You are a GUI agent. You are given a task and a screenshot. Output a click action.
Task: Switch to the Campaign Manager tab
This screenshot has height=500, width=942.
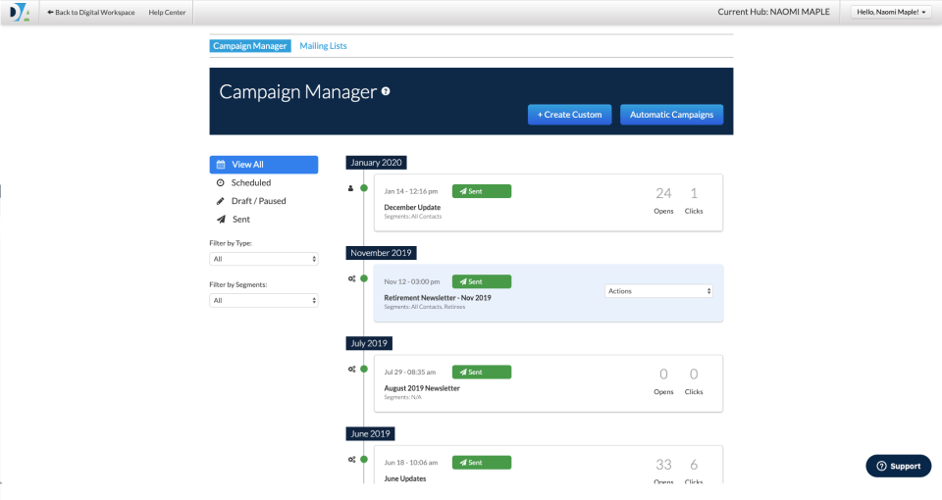250,46
